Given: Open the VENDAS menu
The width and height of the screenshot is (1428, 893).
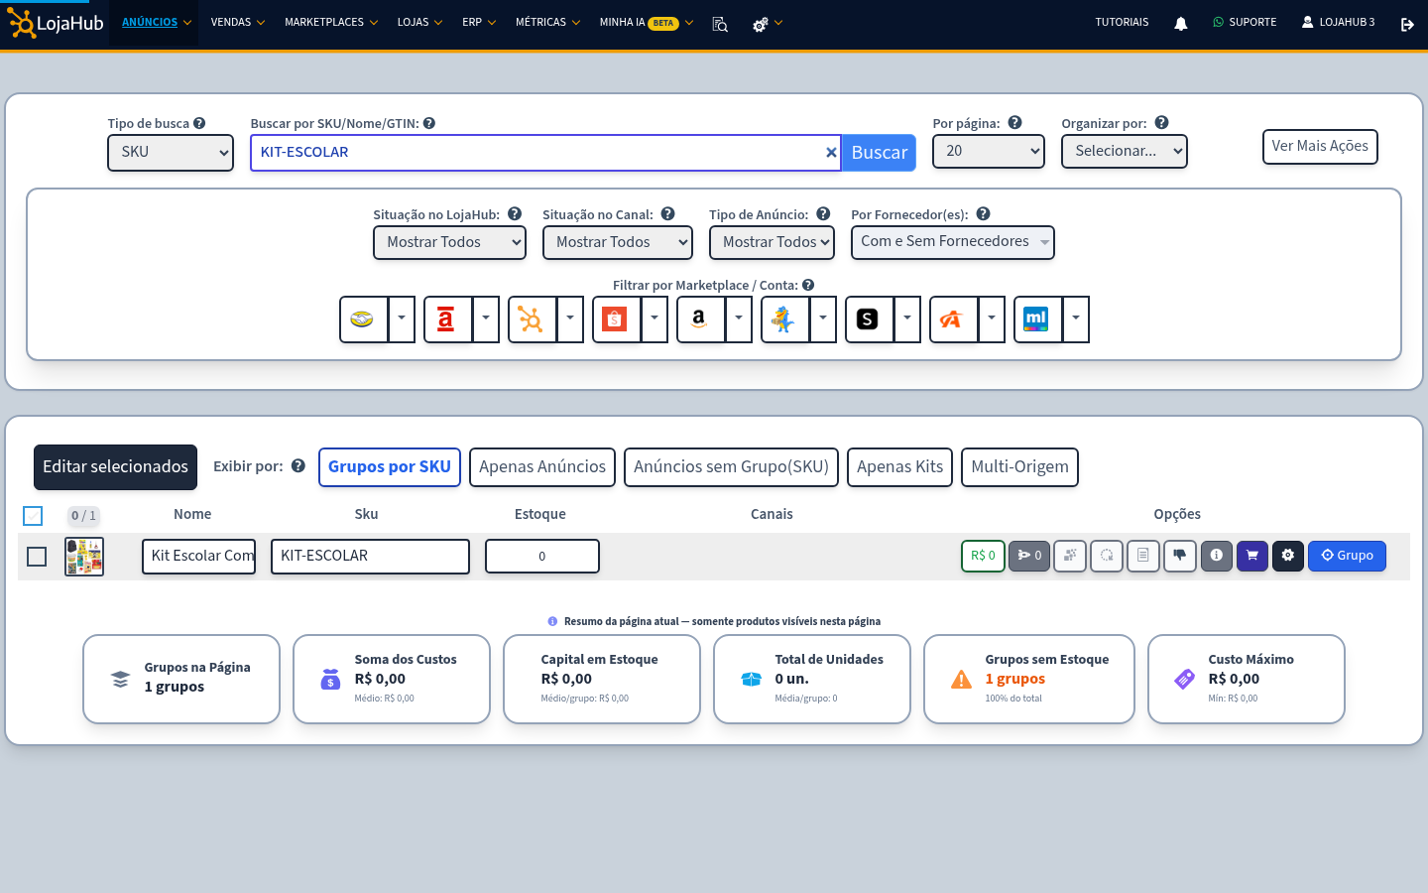Looking at the screenshot, I should [238, 22].
